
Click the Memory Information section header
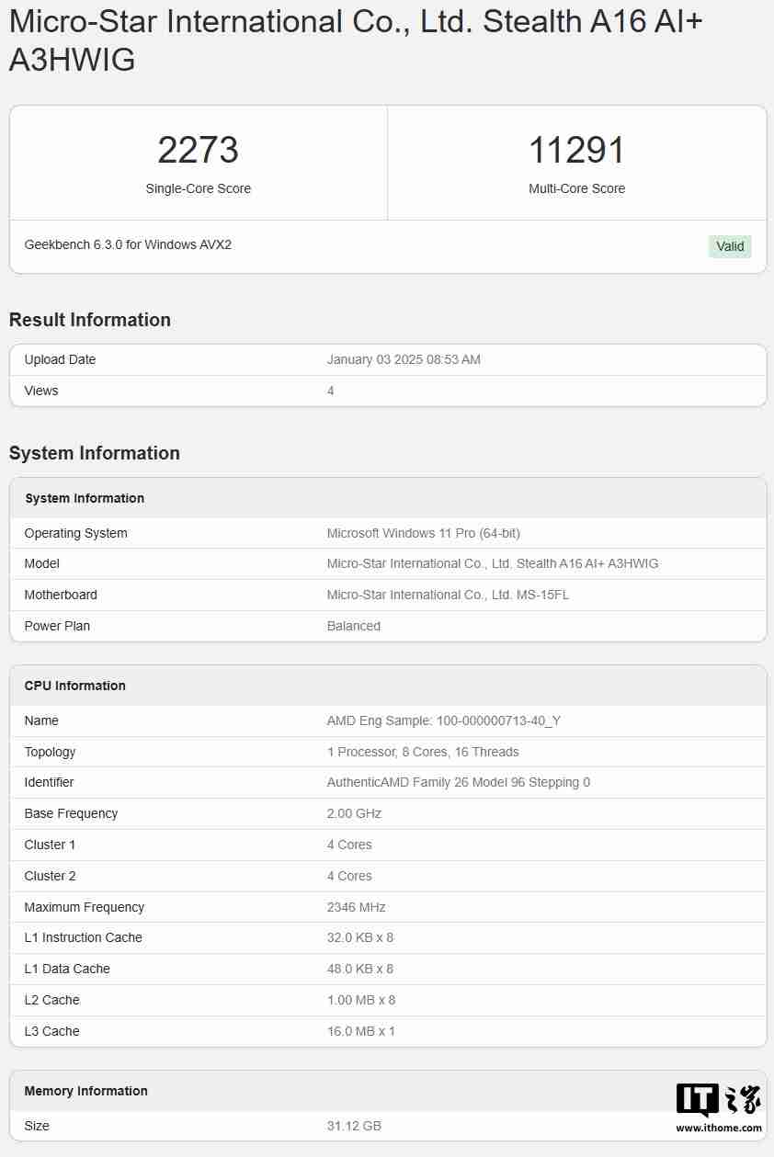point(85,1091)
